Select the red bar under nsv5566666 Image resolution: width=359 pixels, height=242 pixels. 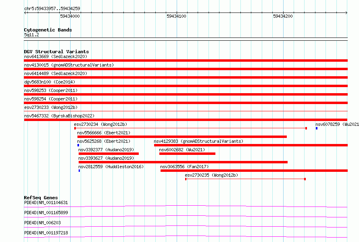point(182,137)
